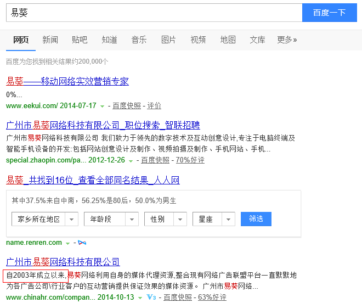Click the 百度一下 search button
362x303 pixels.
pyautogui.click(x=330, y=13)
